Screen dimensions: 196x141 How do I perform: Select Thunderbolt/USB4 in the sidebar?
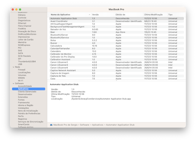coord(27,62)
